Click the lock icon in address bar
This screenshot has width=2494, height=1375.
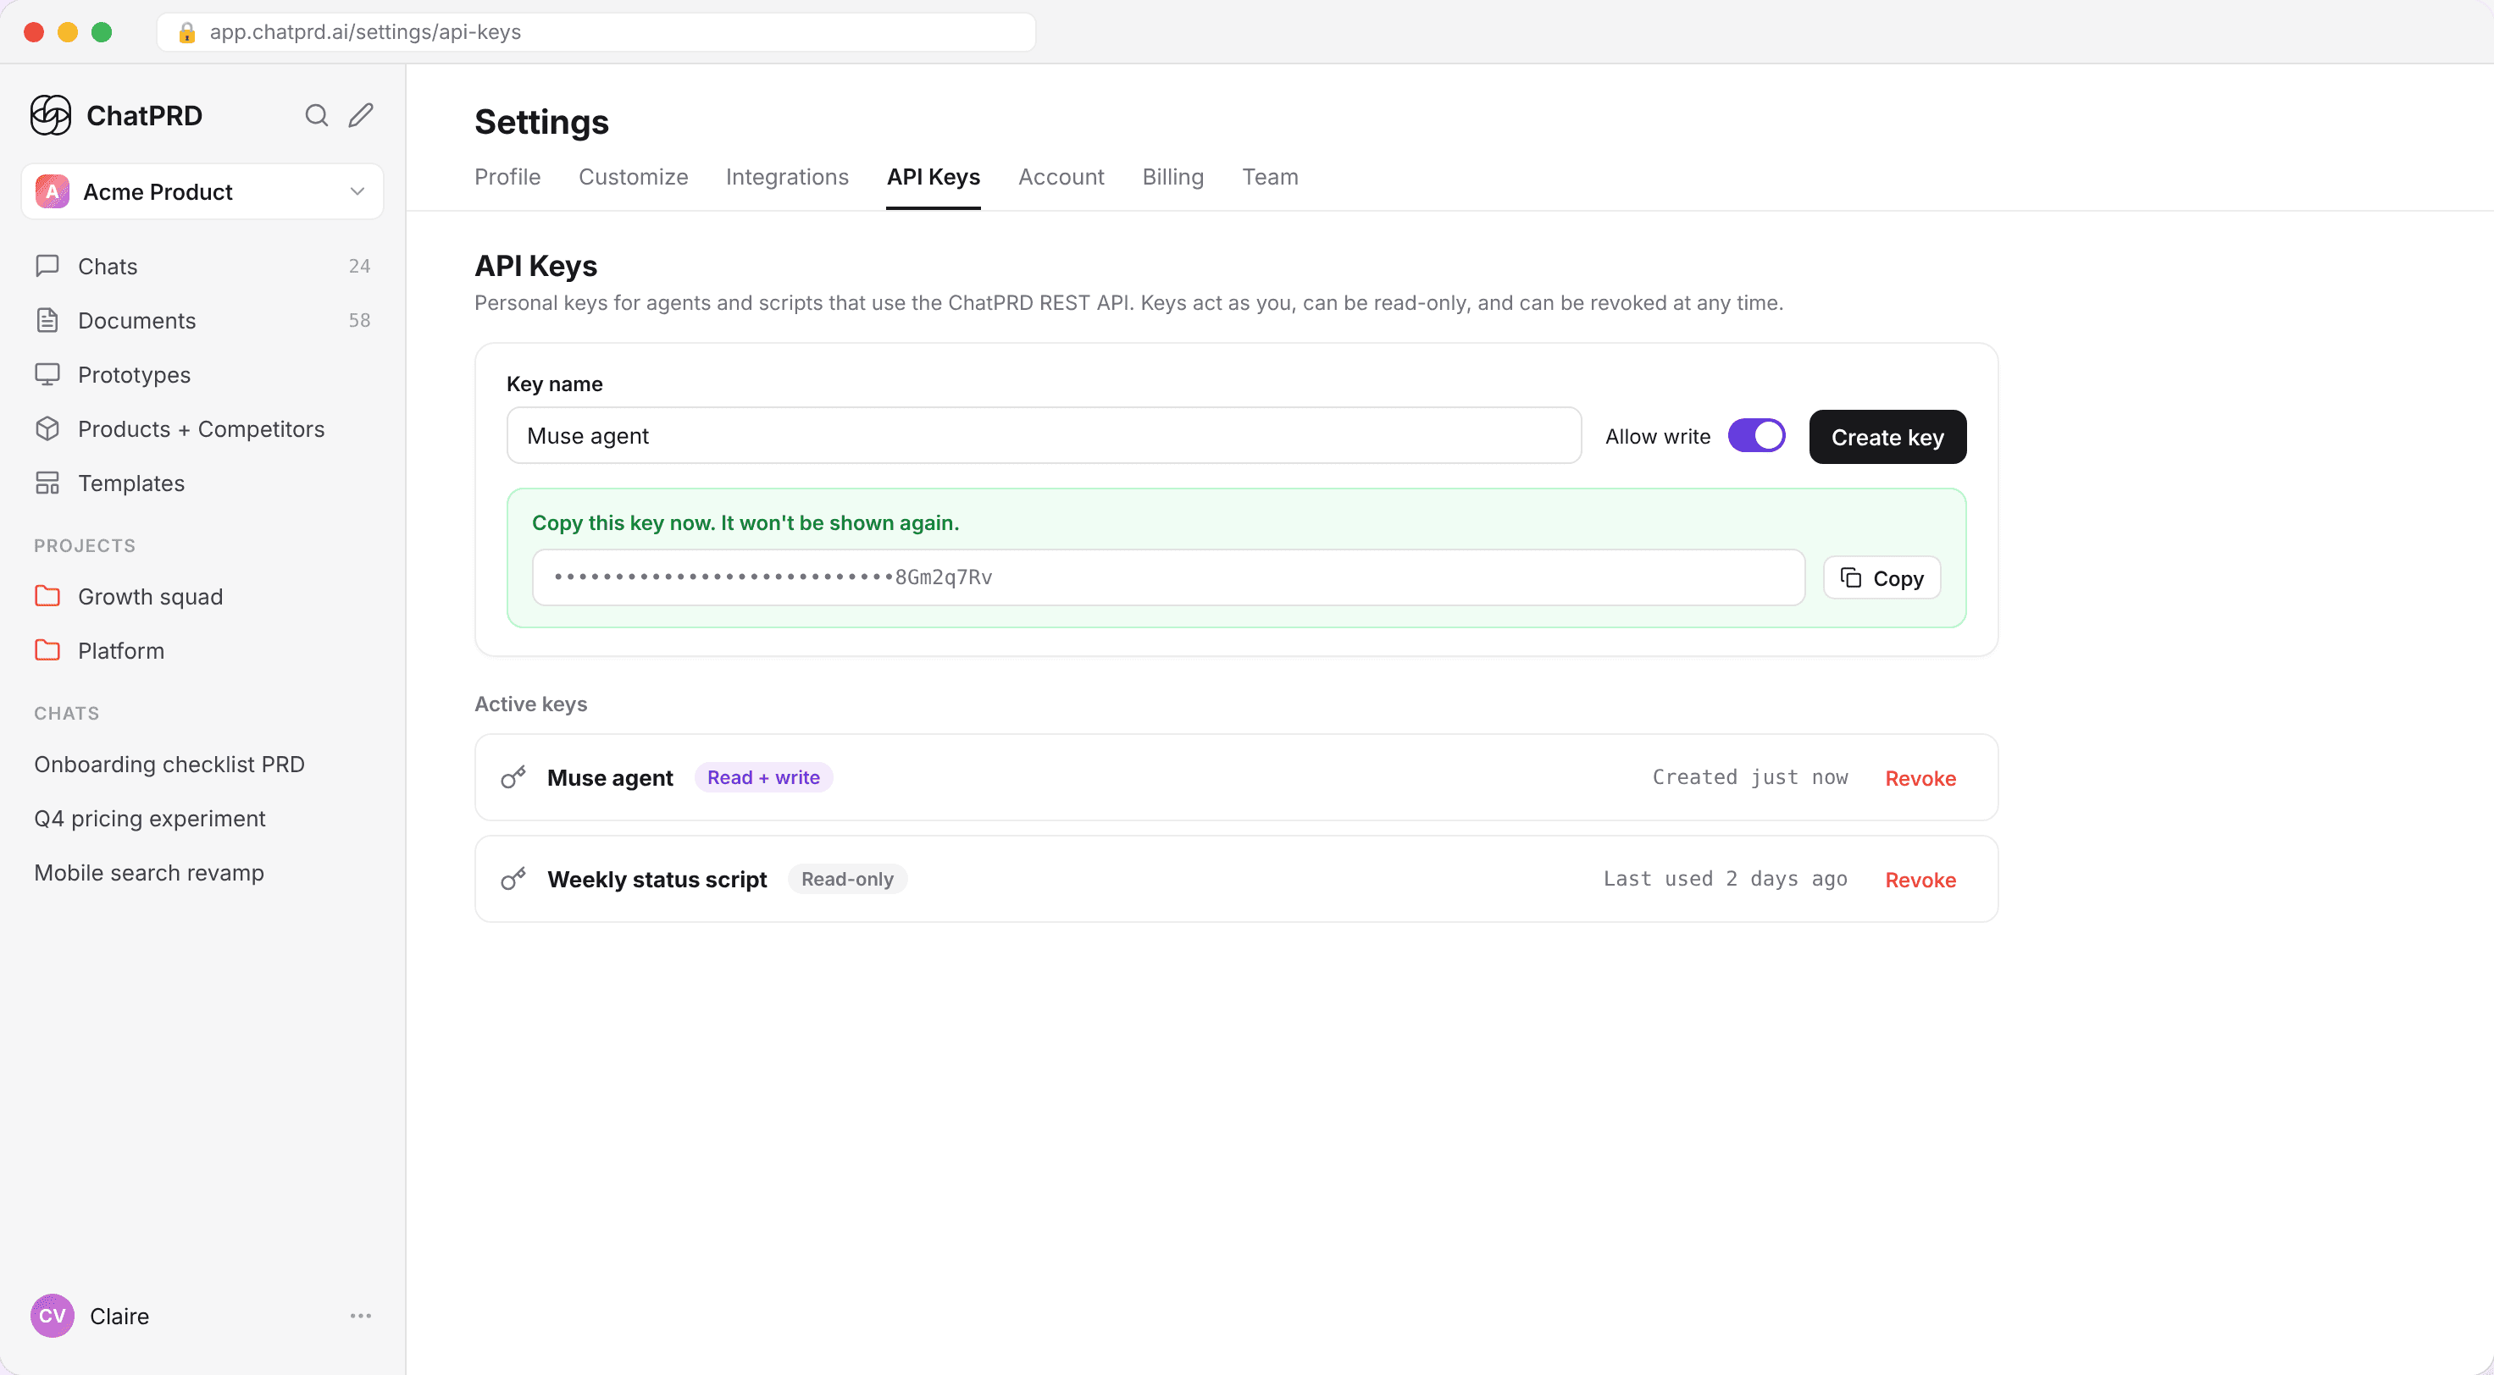(187, 32)
